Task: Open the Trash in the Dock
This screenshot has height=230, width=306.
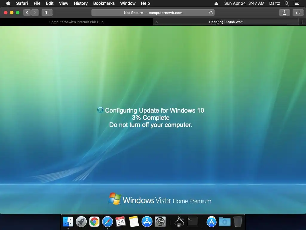Action: (238, 222)
